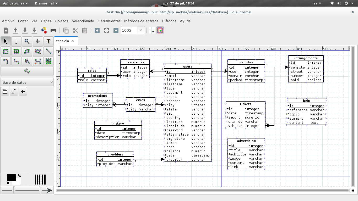This screenshot has width=358, height=201.
Task: Open the Objetos menu
Action: click(61, 21)
